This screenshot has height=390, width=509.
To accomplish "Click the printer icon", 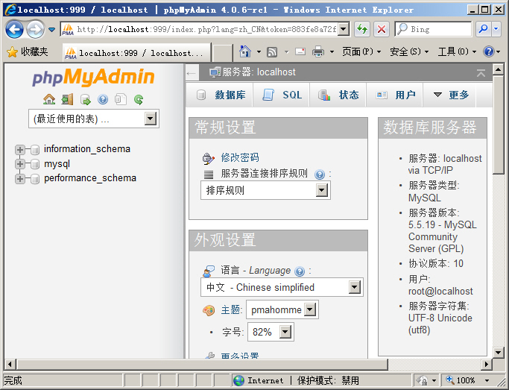I will click(318, 51).
